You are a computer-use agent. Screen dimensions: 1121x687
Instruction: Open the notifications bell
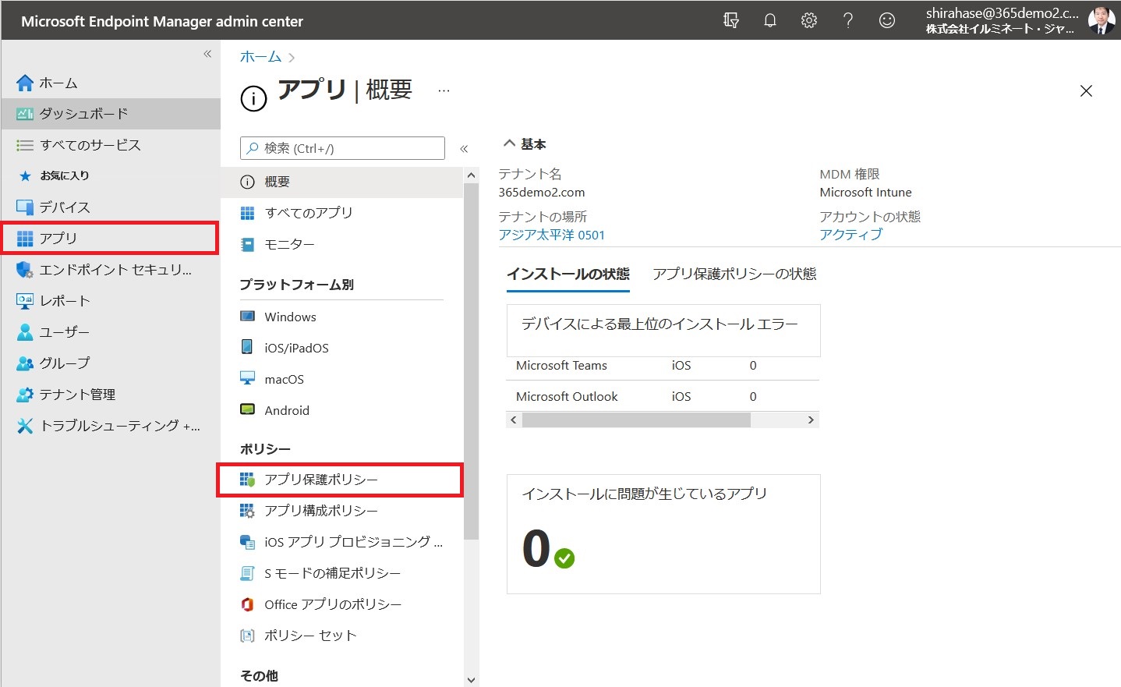point(770,21)
